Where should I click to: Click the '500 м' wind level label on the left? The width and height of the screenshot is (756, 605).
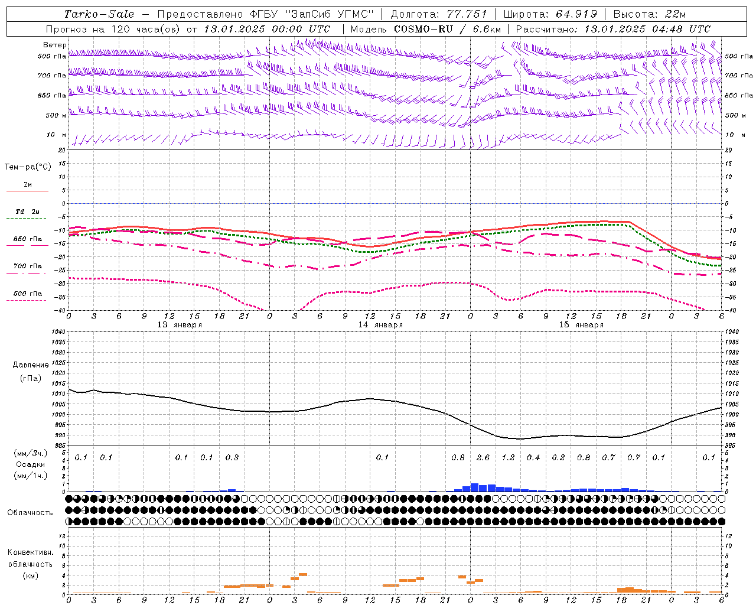(56, 115)
